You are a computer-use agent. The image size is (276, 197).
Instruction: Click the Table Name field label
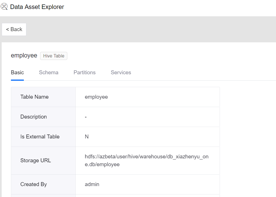34,97
